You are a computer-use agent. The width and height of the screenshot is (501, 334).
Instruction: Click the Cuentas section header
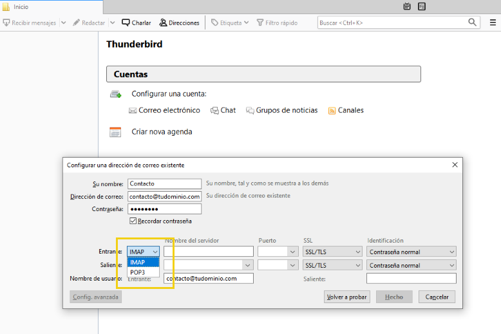(x=263, y=74)
